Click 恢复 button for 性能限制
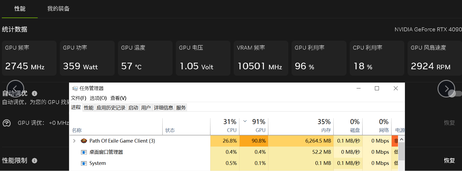The image size is (462, 171). [x=449, y=160]
